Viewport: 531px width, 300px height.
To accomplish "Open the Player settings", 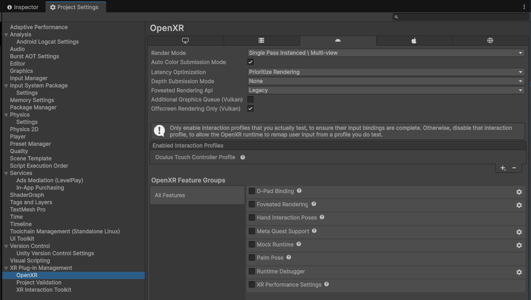I will [18, 137].
